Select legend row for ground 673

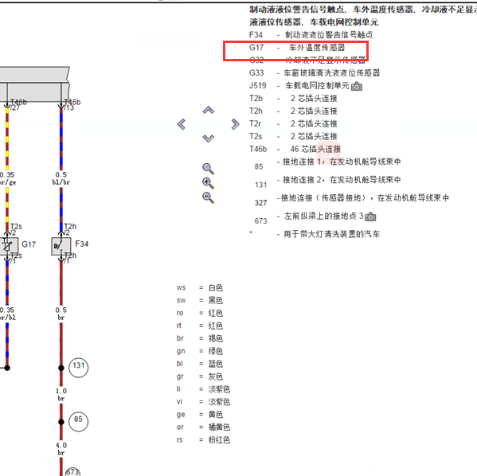pos(315,218)
